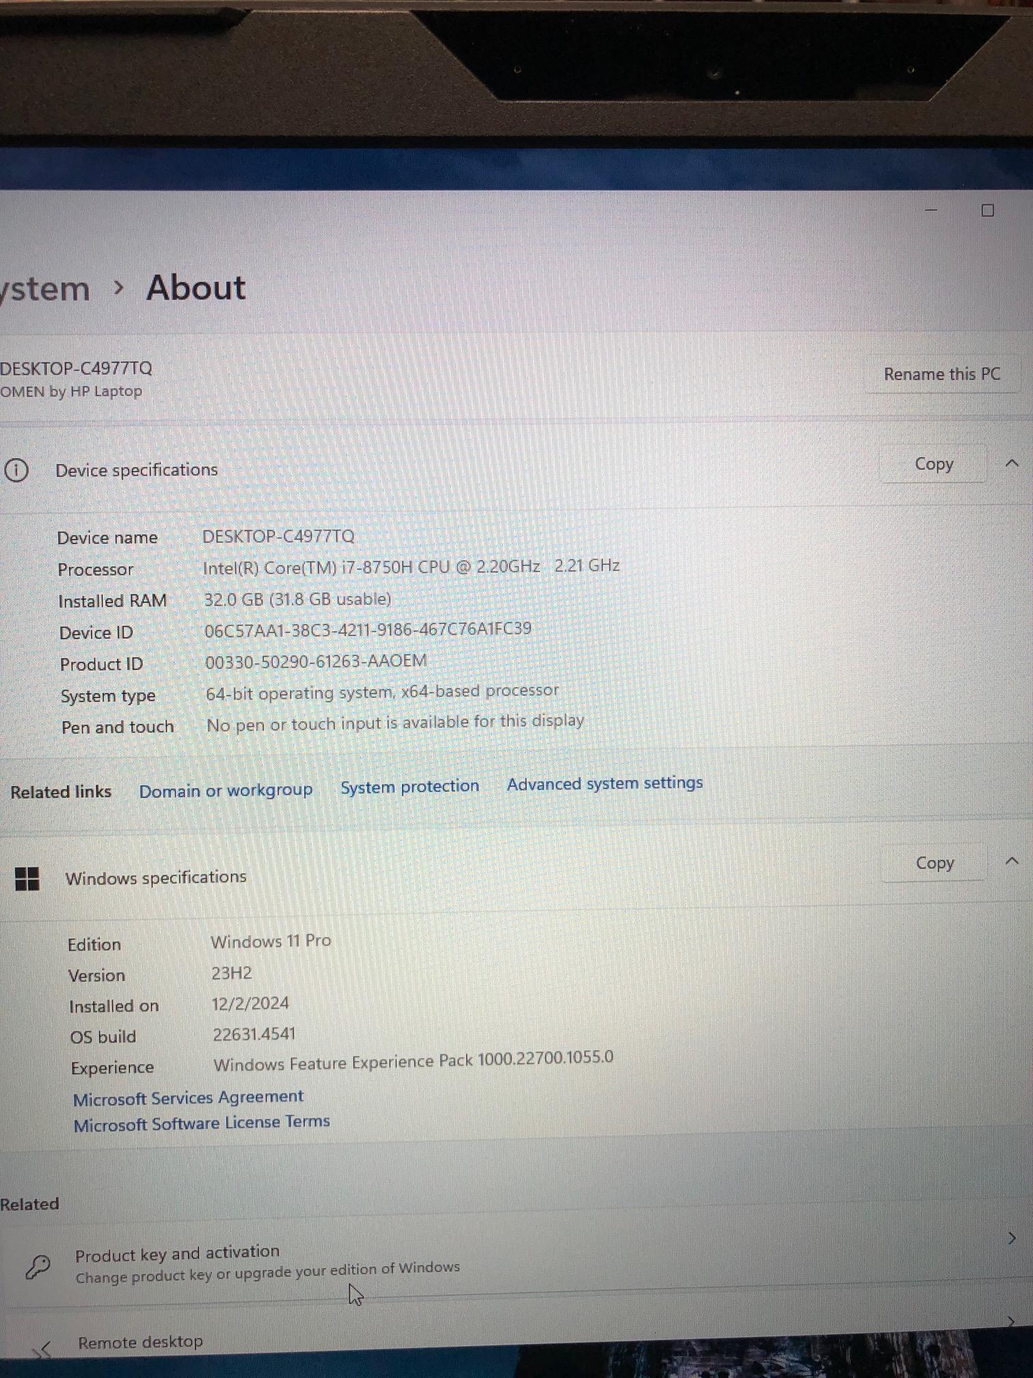Click the Product ID 00330-50290-61263-AAOEM

pyautogui.click(x=316, y=662)
